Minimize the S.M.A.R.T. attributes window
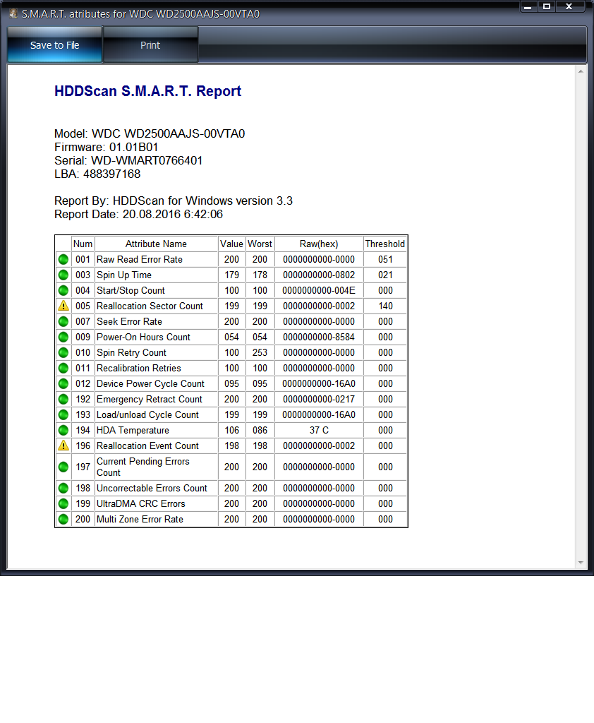This screenshot has width=594, height=723. pos(528,6)
